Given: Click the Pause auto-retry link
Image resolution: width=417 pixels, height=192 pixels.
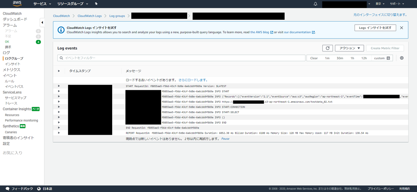Looking at the screenshot, I should tap(226, 139).
